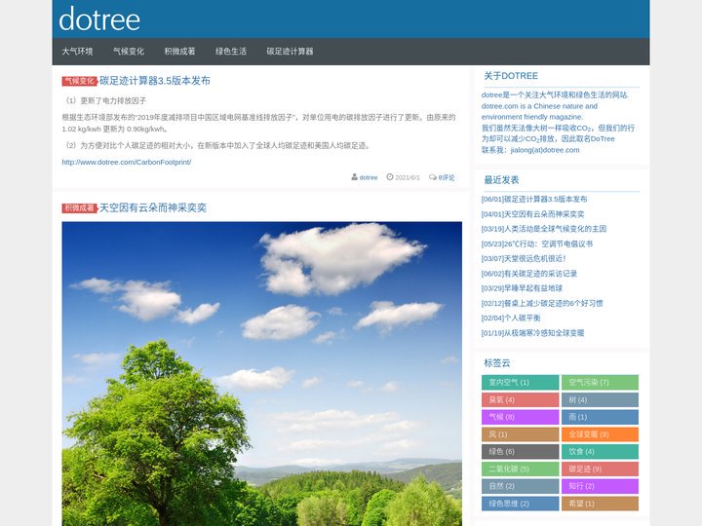Open post 碳足迹计算器3.5版本发布 title
This screenshot has width=702, height=526.
coord(155,81)
